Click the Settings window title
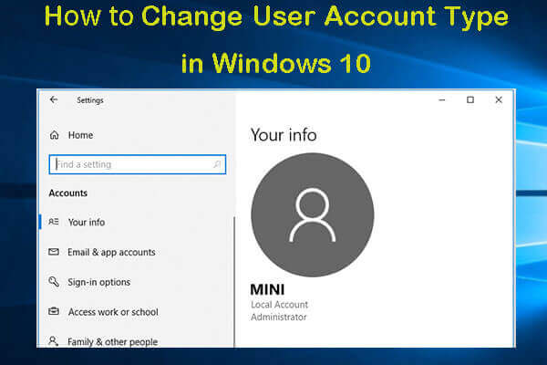 tap(90, 100)
